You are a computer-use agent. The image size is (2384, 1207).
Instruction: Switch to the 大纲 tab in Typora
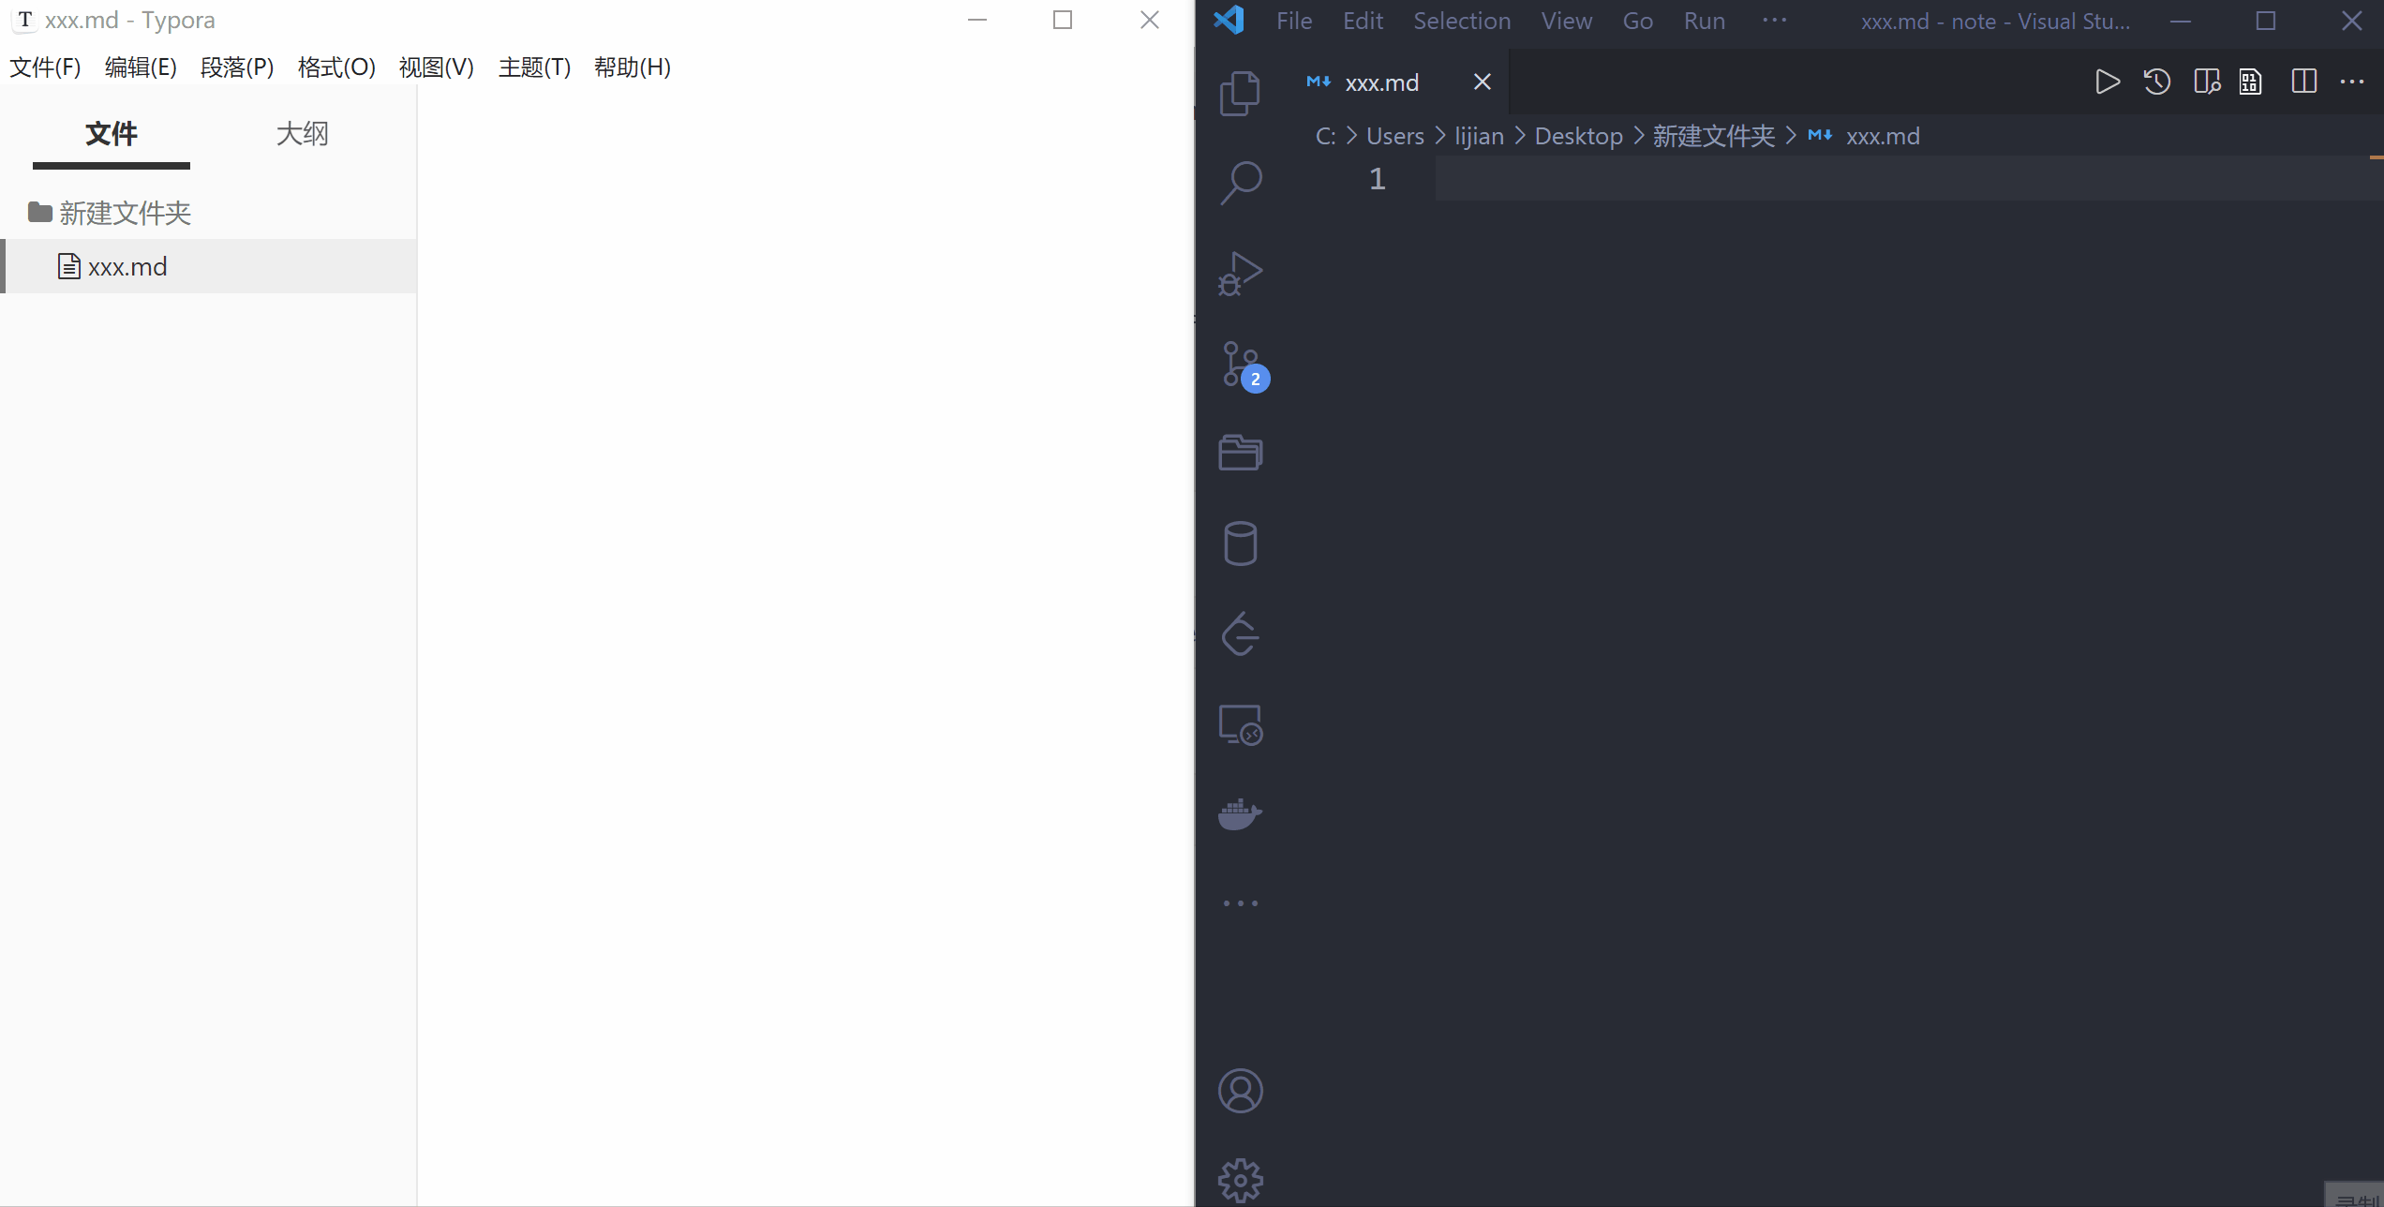pos(302,134)
